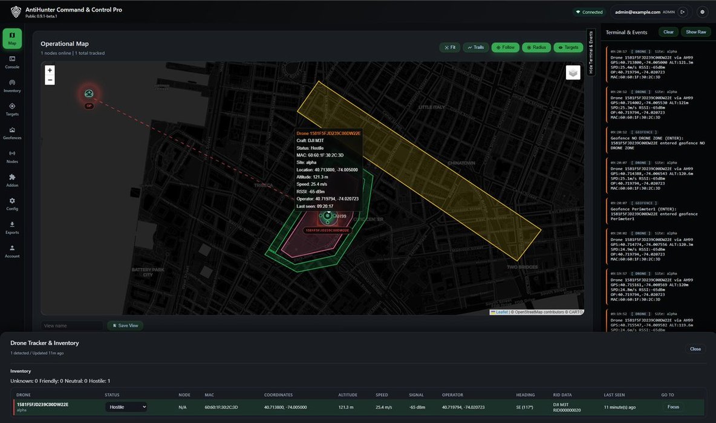This screenshot has height=423, width=716.
Task: Switch to the Map tab
Action: (12, 39)
